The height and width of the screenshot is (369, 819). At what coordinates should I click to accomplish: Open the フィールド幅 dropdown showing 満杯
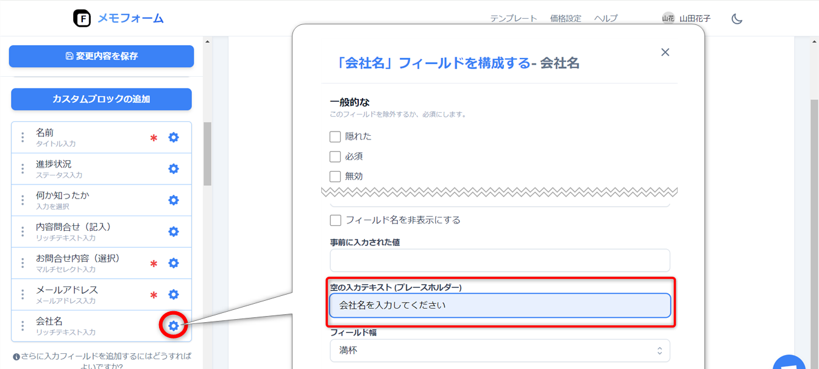tap(500, 351)
